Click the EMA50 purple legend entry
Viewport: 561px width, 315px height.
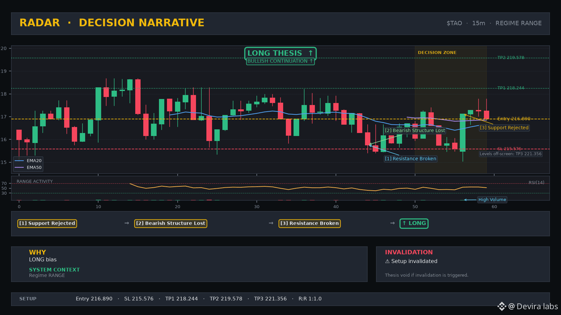28,168
